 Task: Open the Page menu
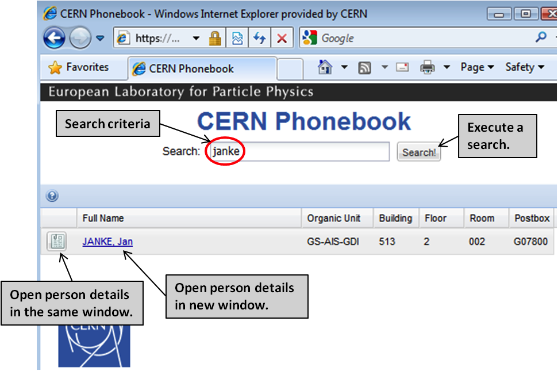(477, 67)
